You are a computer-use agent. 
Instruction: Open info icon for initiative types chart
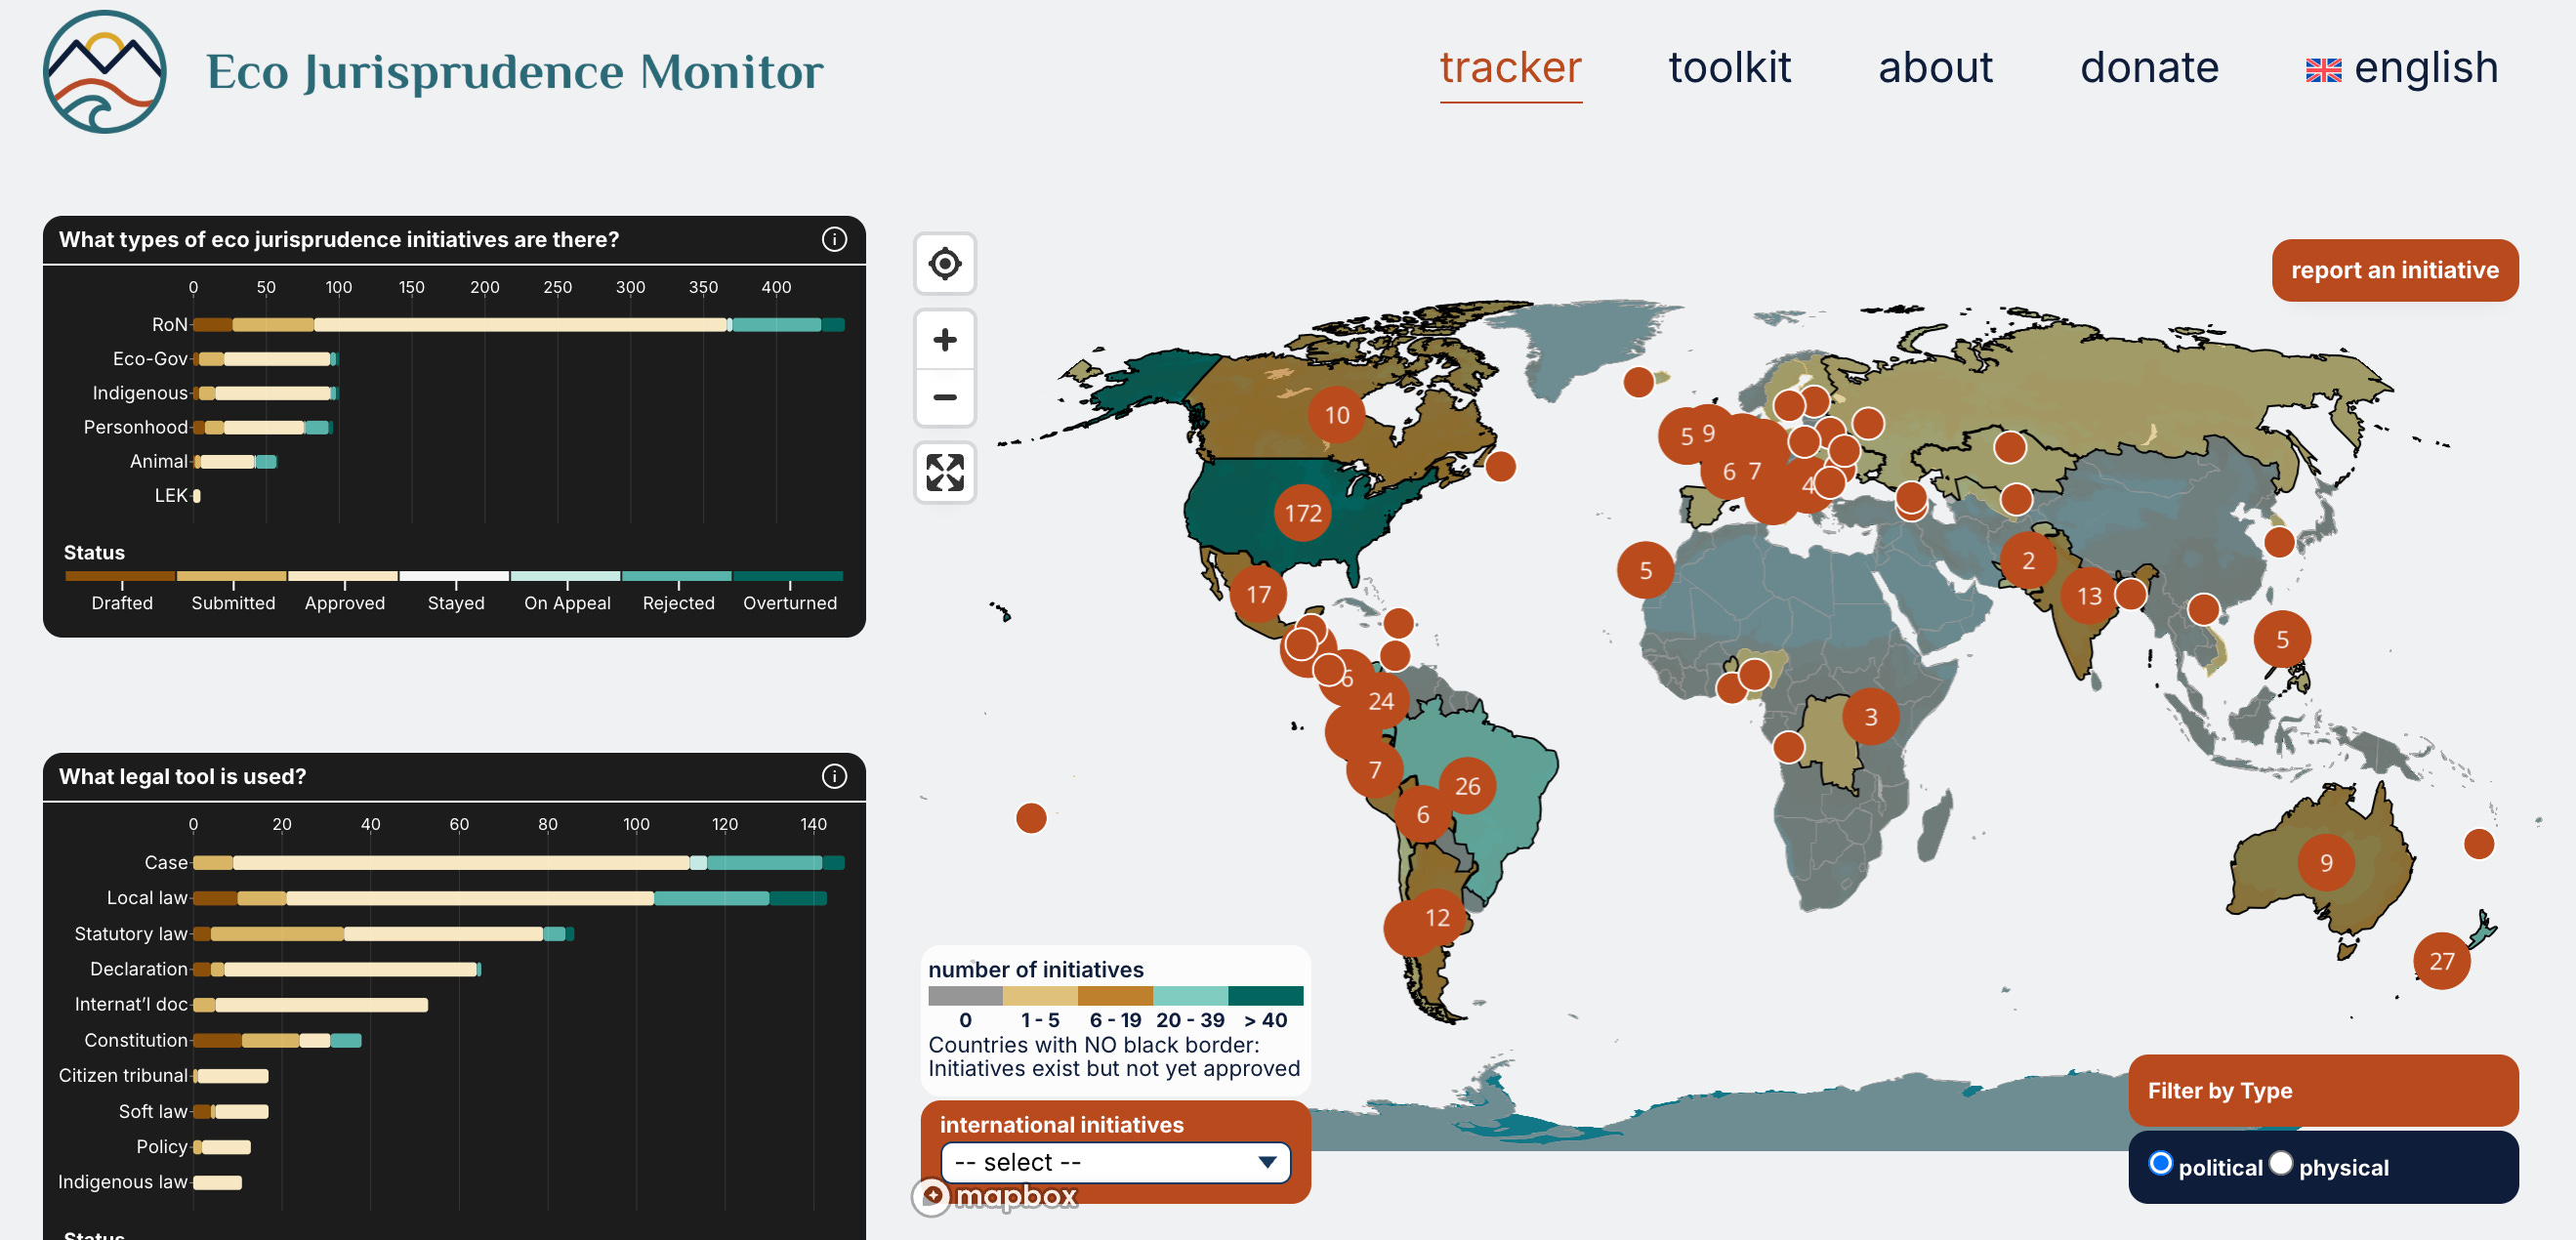click(833, 239)
